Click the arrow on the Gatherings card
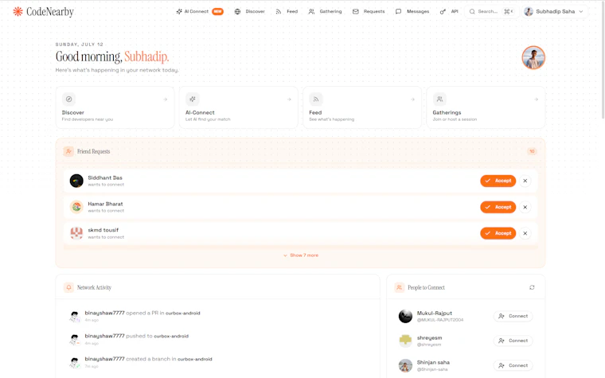The width and height of the screenshot is (605, 378). [536, 99]
